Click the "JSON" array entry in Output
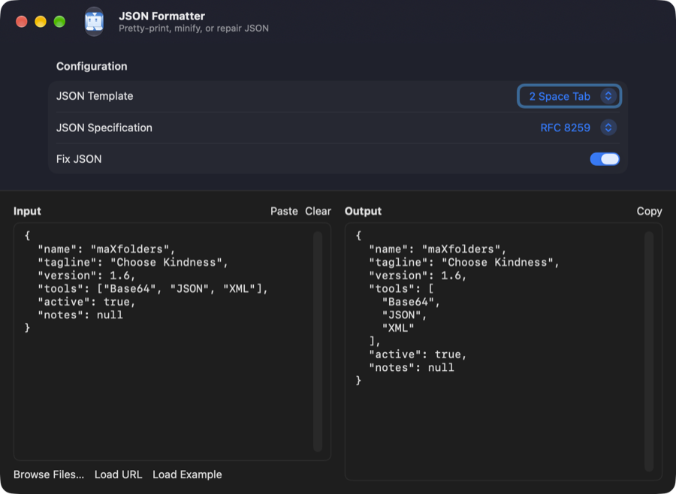 tap(404, 315)
